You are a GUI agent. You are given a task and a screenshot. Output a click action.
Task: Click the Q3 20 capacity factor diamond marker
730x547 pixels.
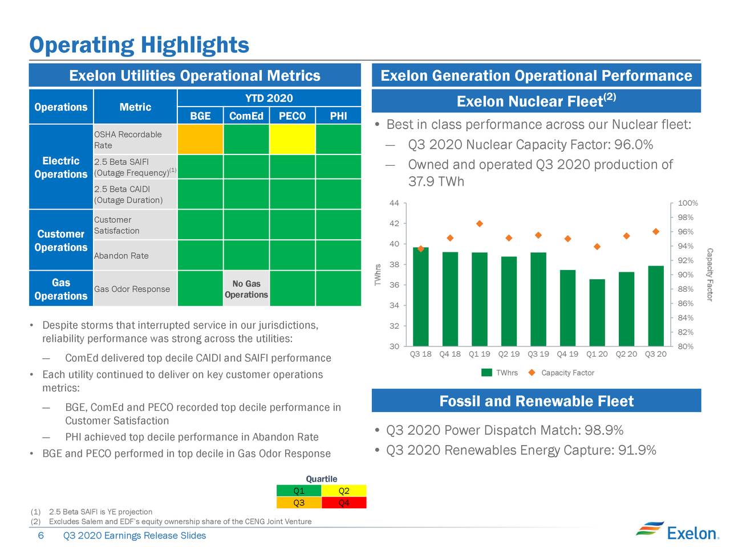click(656, 231)
